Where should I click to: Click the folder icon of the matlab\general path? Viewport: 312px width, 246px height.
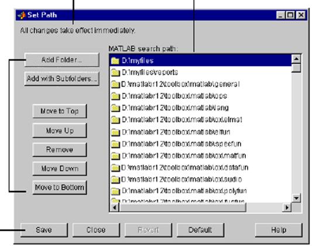(x=115, y=84)
